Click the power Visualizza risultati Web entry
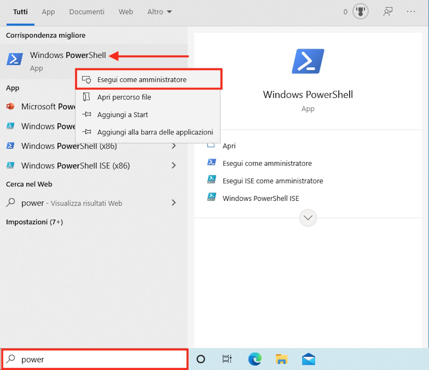This screenshot has height=370, width=429. [94, 202]
